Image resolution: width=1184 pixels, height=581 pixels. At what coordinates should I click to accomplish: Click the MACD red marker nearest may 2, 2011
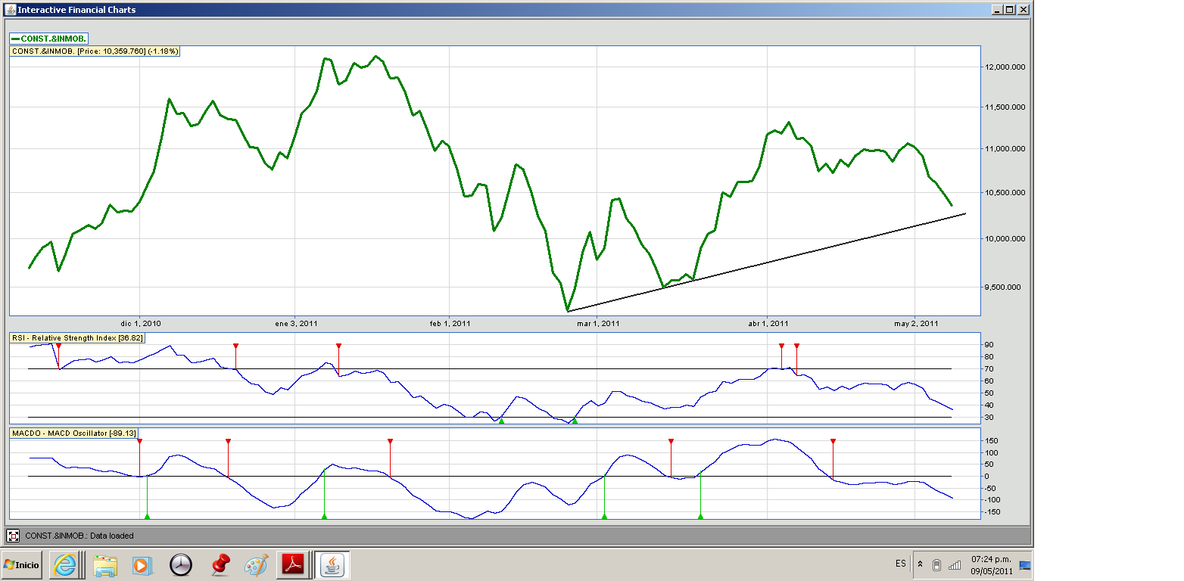click(x=833, y=441)
